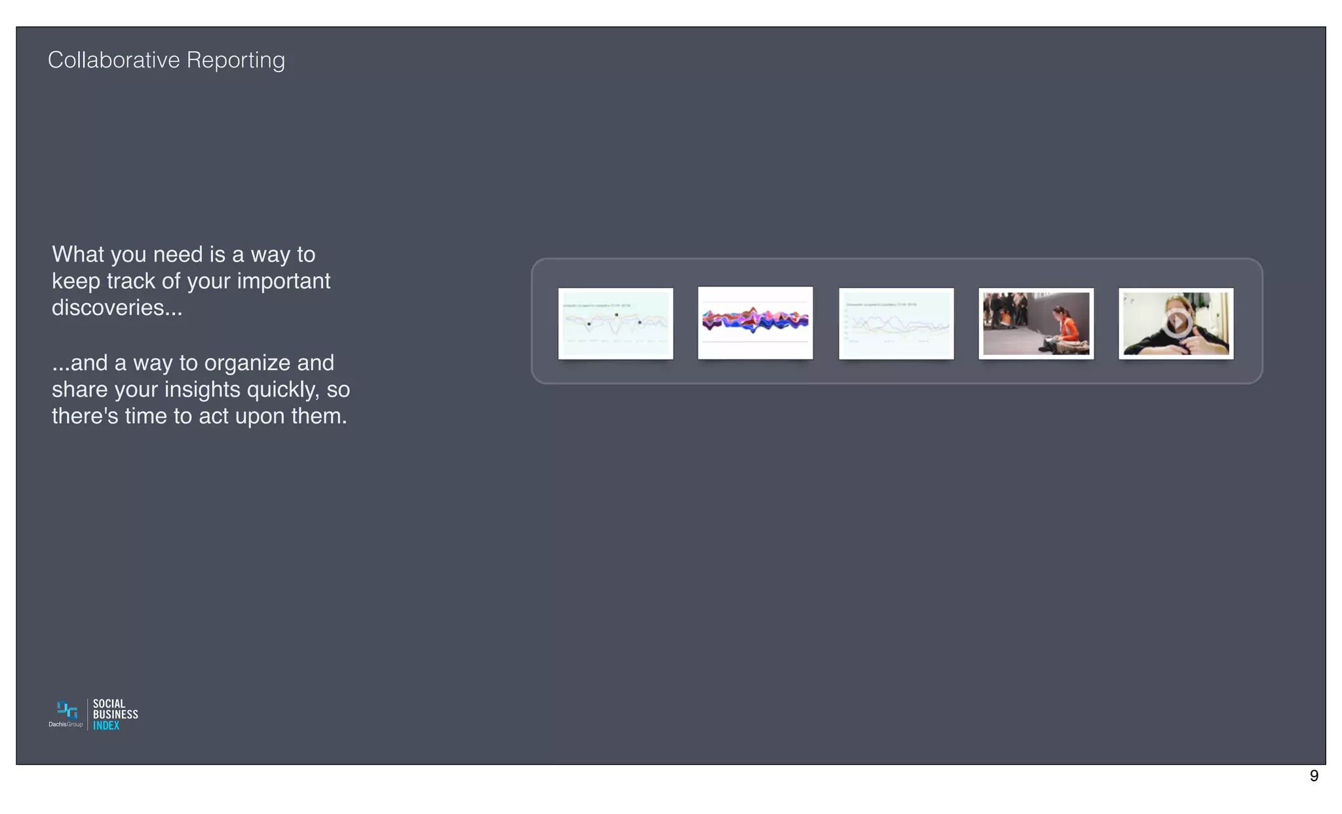
Task: Select the faint multi-line chart thumbnail
Action: [x=896, y=324]
